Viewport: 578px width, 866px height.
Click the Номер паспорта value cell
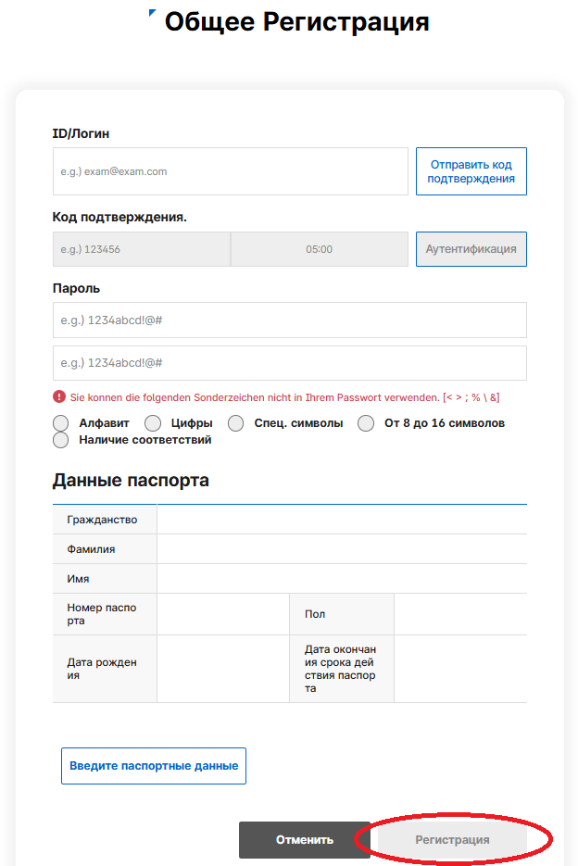pos(223,614)
